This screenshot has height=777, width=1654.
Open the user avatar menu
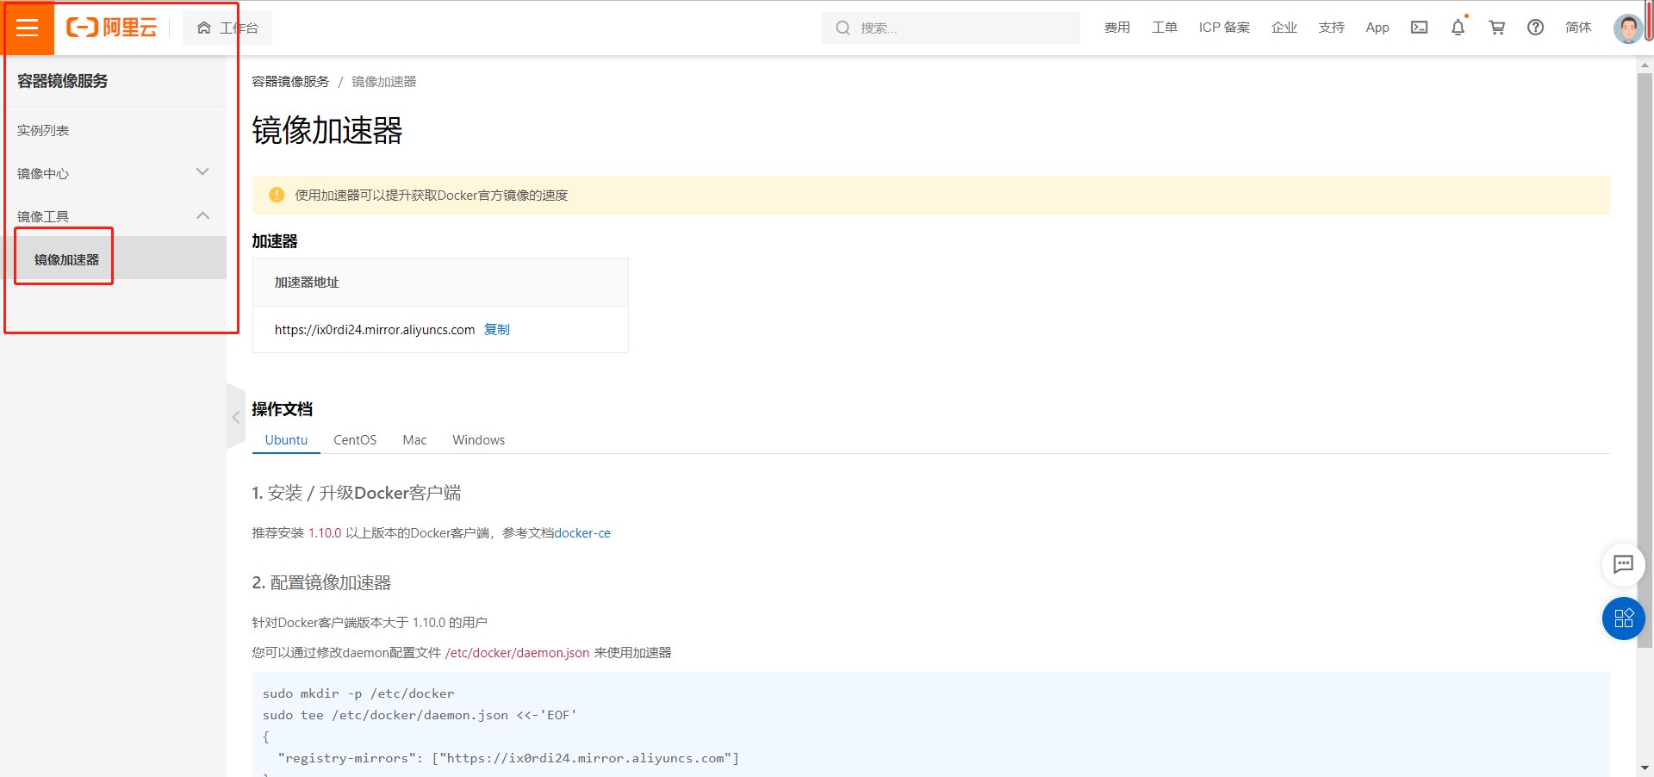click(1628, 28)
